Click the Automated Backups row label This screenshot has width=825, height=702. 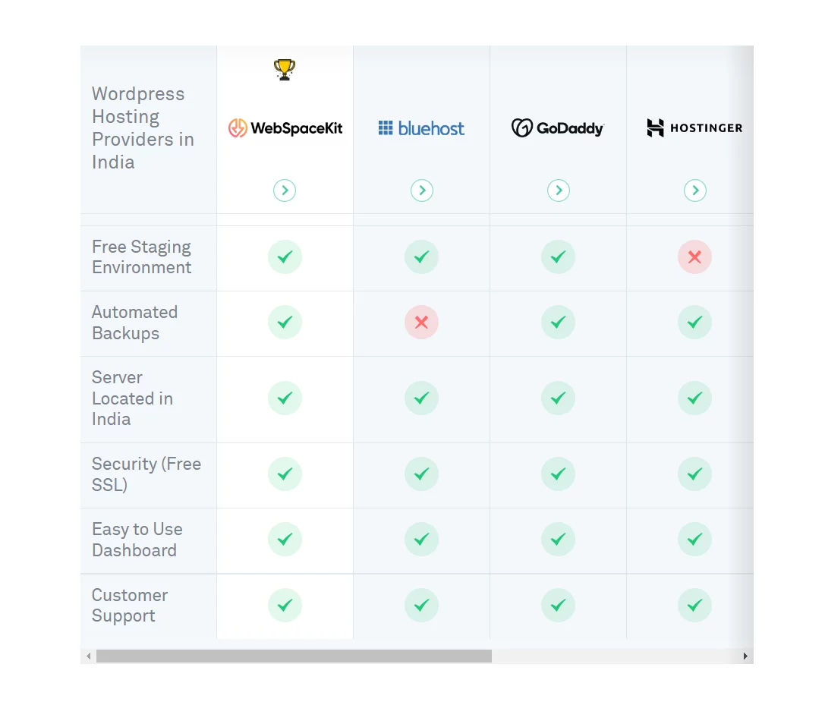pyautogui.click(x=134, y=323)
